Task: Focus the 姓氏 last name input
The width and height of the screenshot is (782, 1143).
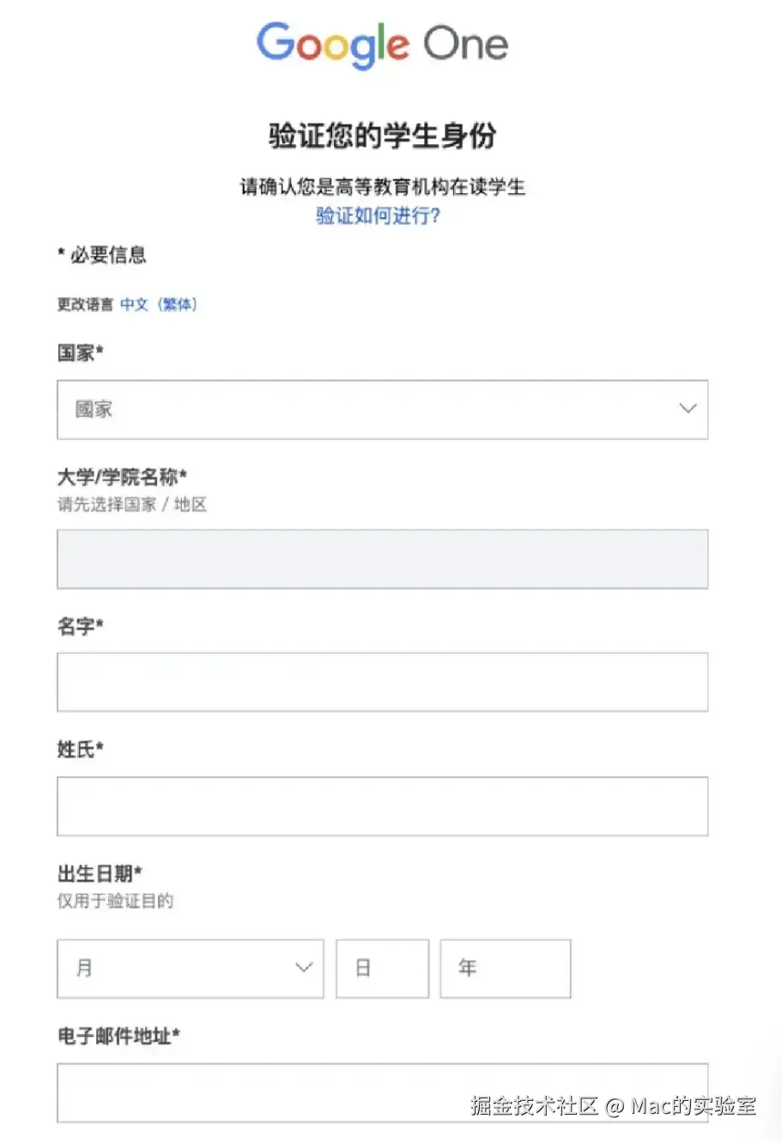Action: [382, 807]
